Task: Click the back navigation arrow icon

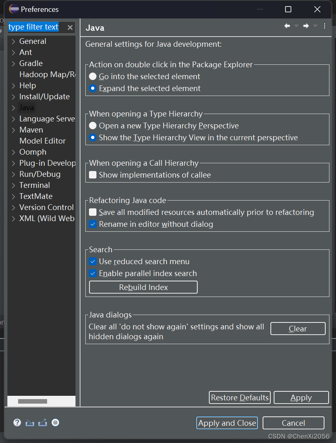Action: point(287,26)
